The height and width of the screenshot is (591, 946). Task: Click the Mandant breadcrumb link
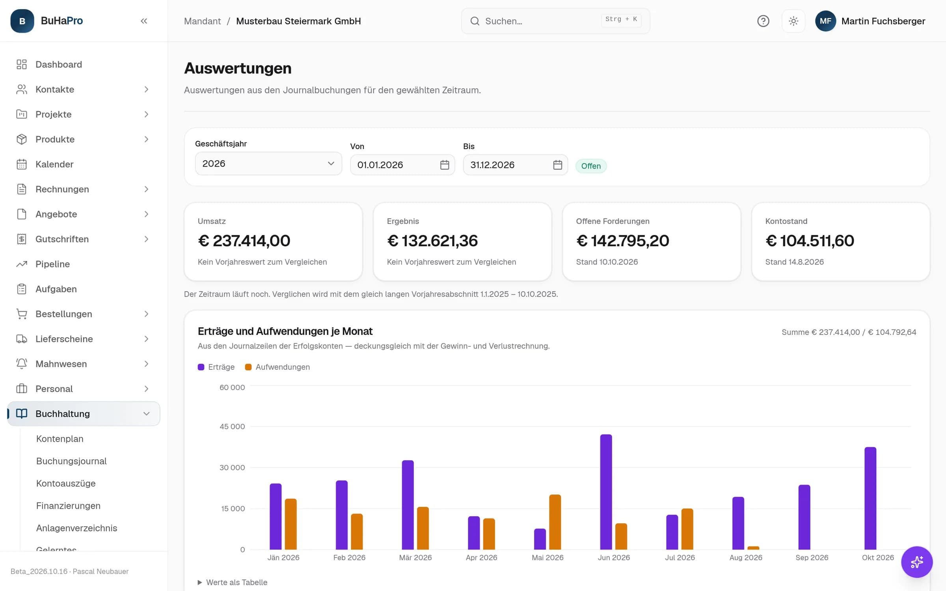pos(202,21)
